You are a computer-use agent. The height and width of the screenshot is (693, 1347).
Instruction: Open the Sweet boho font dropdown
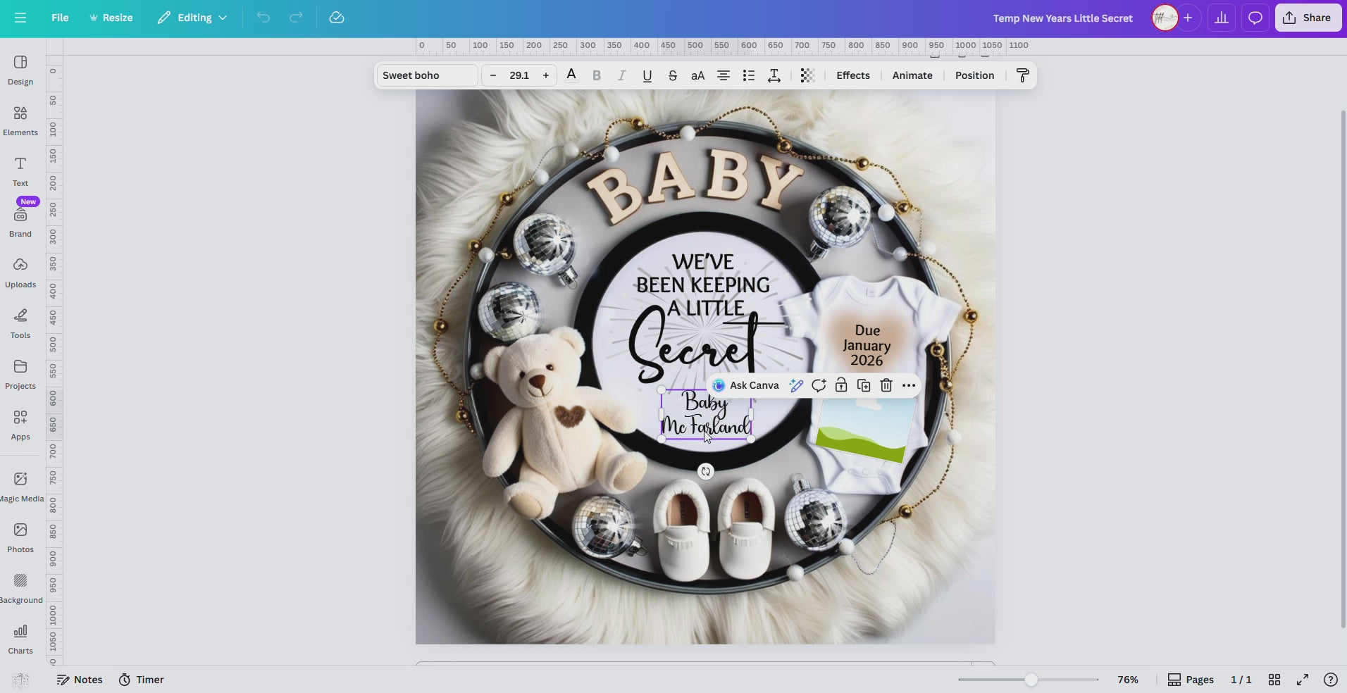pyautogui.click(x=426, y=75)
